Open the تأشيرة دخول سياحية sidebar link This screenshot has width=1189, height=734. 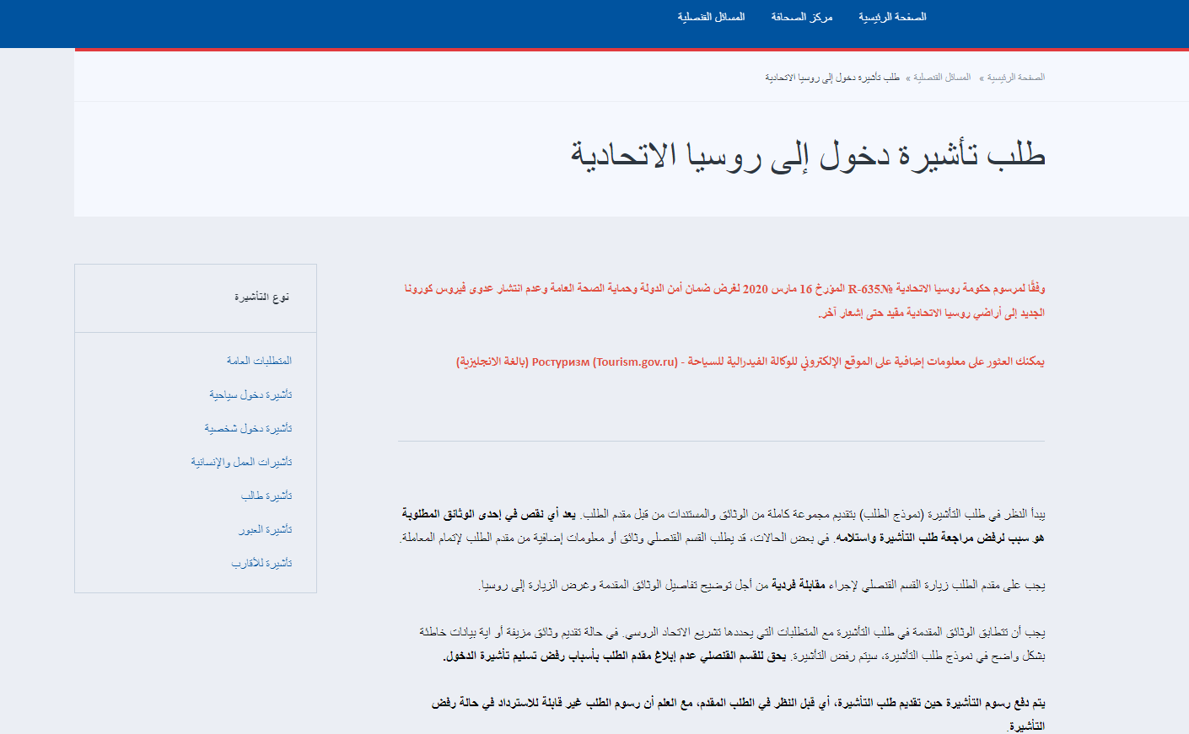click(250, 394)
